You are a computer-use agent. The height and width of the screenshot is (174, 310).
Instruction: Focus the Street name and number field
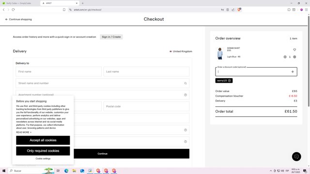pyautogui.click(x=102, y=83)
